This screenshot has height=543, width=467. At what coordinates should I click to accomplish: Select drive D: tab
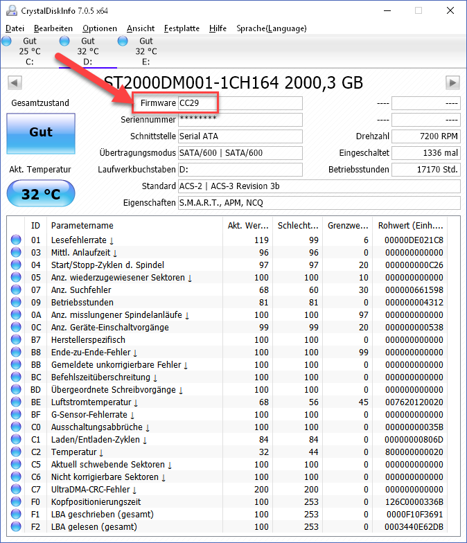pos(87,51)
